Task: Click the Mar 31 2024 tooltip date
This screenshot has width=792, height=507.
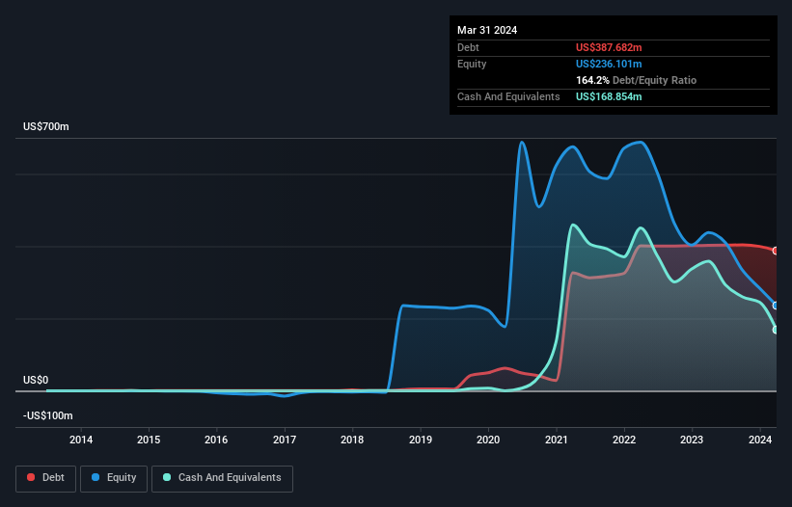Action: (487, 30)
